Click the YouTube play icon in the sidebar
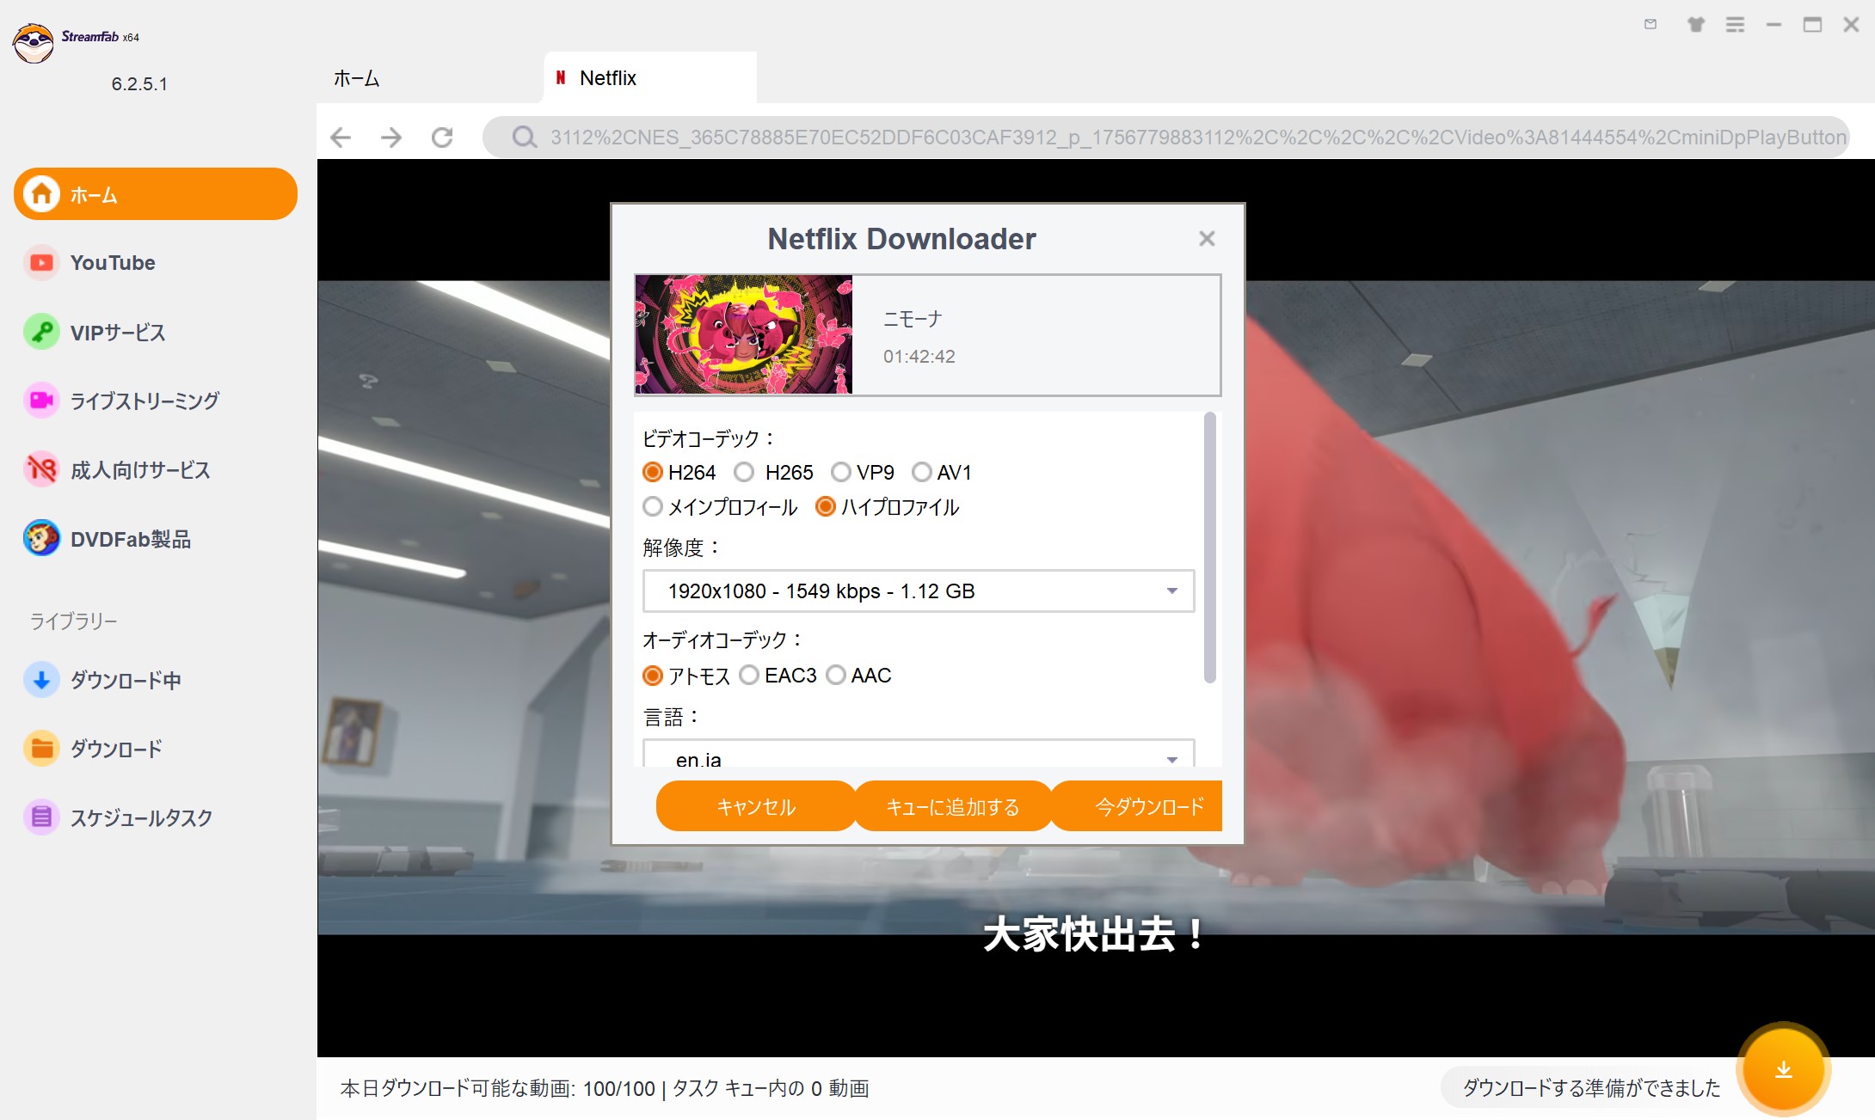Screen dimensions: 1875x1120 pyautogui.click(x=41, y=263)
